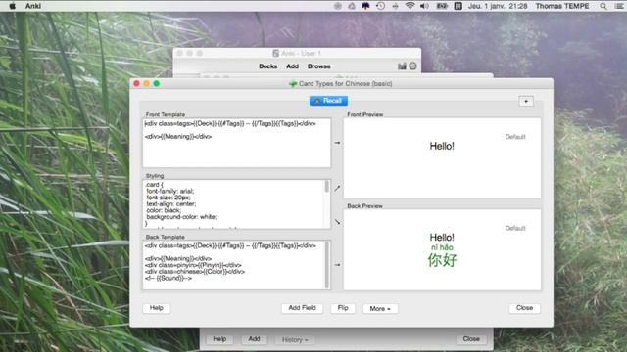Open the Wi-Fi status menu

pyautogui.click(x=410, y=6)
